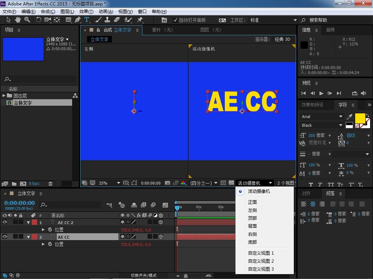Toggle the transparency grid icon
Image resolution: width=373 pixels, height=279 pixels.
click(231, 183)
